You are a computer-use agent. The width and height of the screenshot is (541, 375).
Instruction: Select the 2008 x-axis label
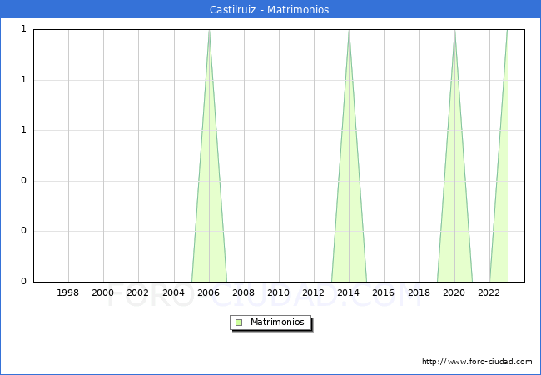tap(243, 292)
